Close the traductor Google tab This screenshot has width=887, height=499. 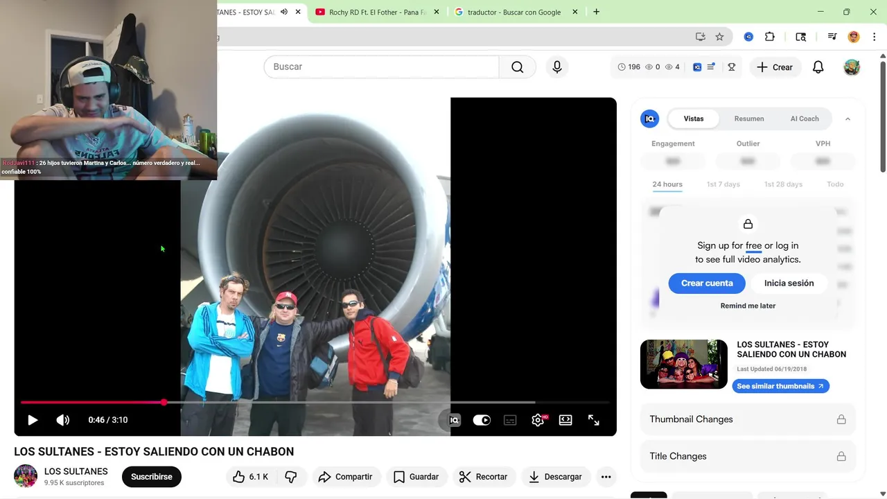click(x=574, y=12)
